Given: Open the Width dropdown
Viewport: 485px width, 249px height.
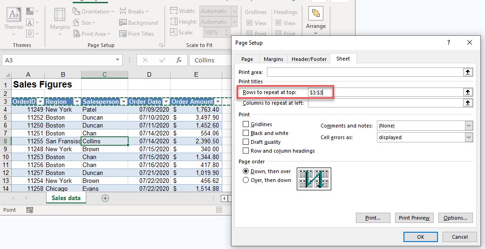Looking at the screenshot, I should pos(234,12).
